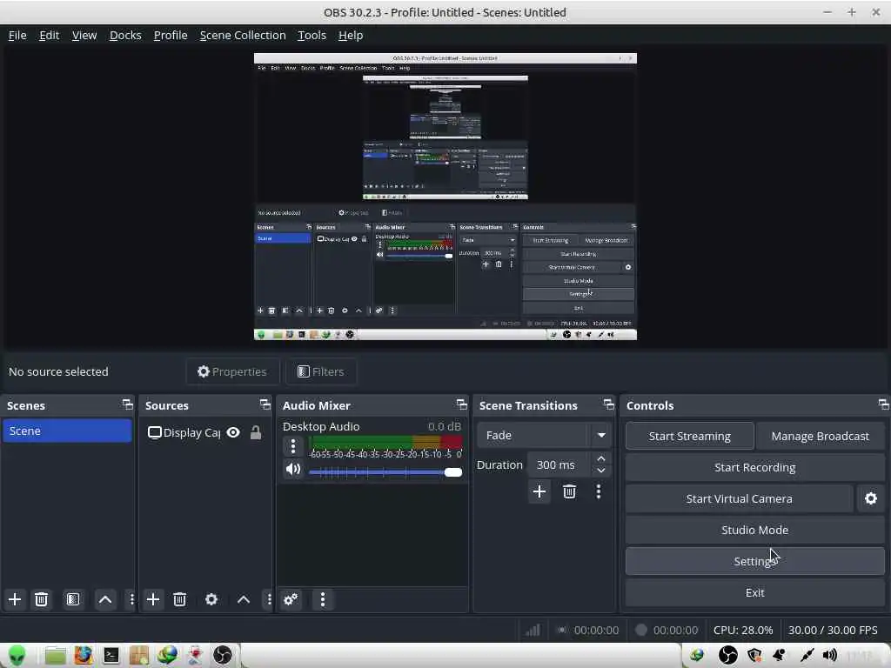891x668 pixels.
Task: Remove selected source with trash icon
Action: (179, 599)
